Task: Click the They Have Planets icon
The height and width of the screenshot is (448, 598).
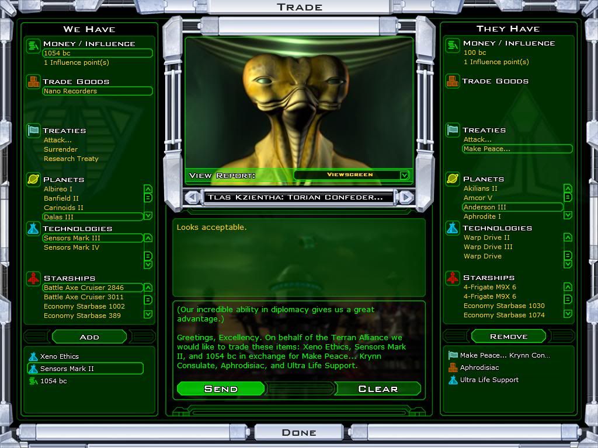Action: (453, 178)
